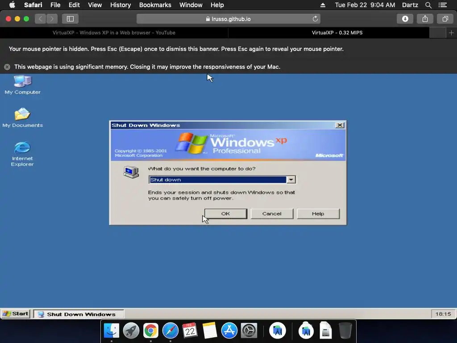Open Notes from the Dock
The image size is (457, 343).
pos(210,331)
